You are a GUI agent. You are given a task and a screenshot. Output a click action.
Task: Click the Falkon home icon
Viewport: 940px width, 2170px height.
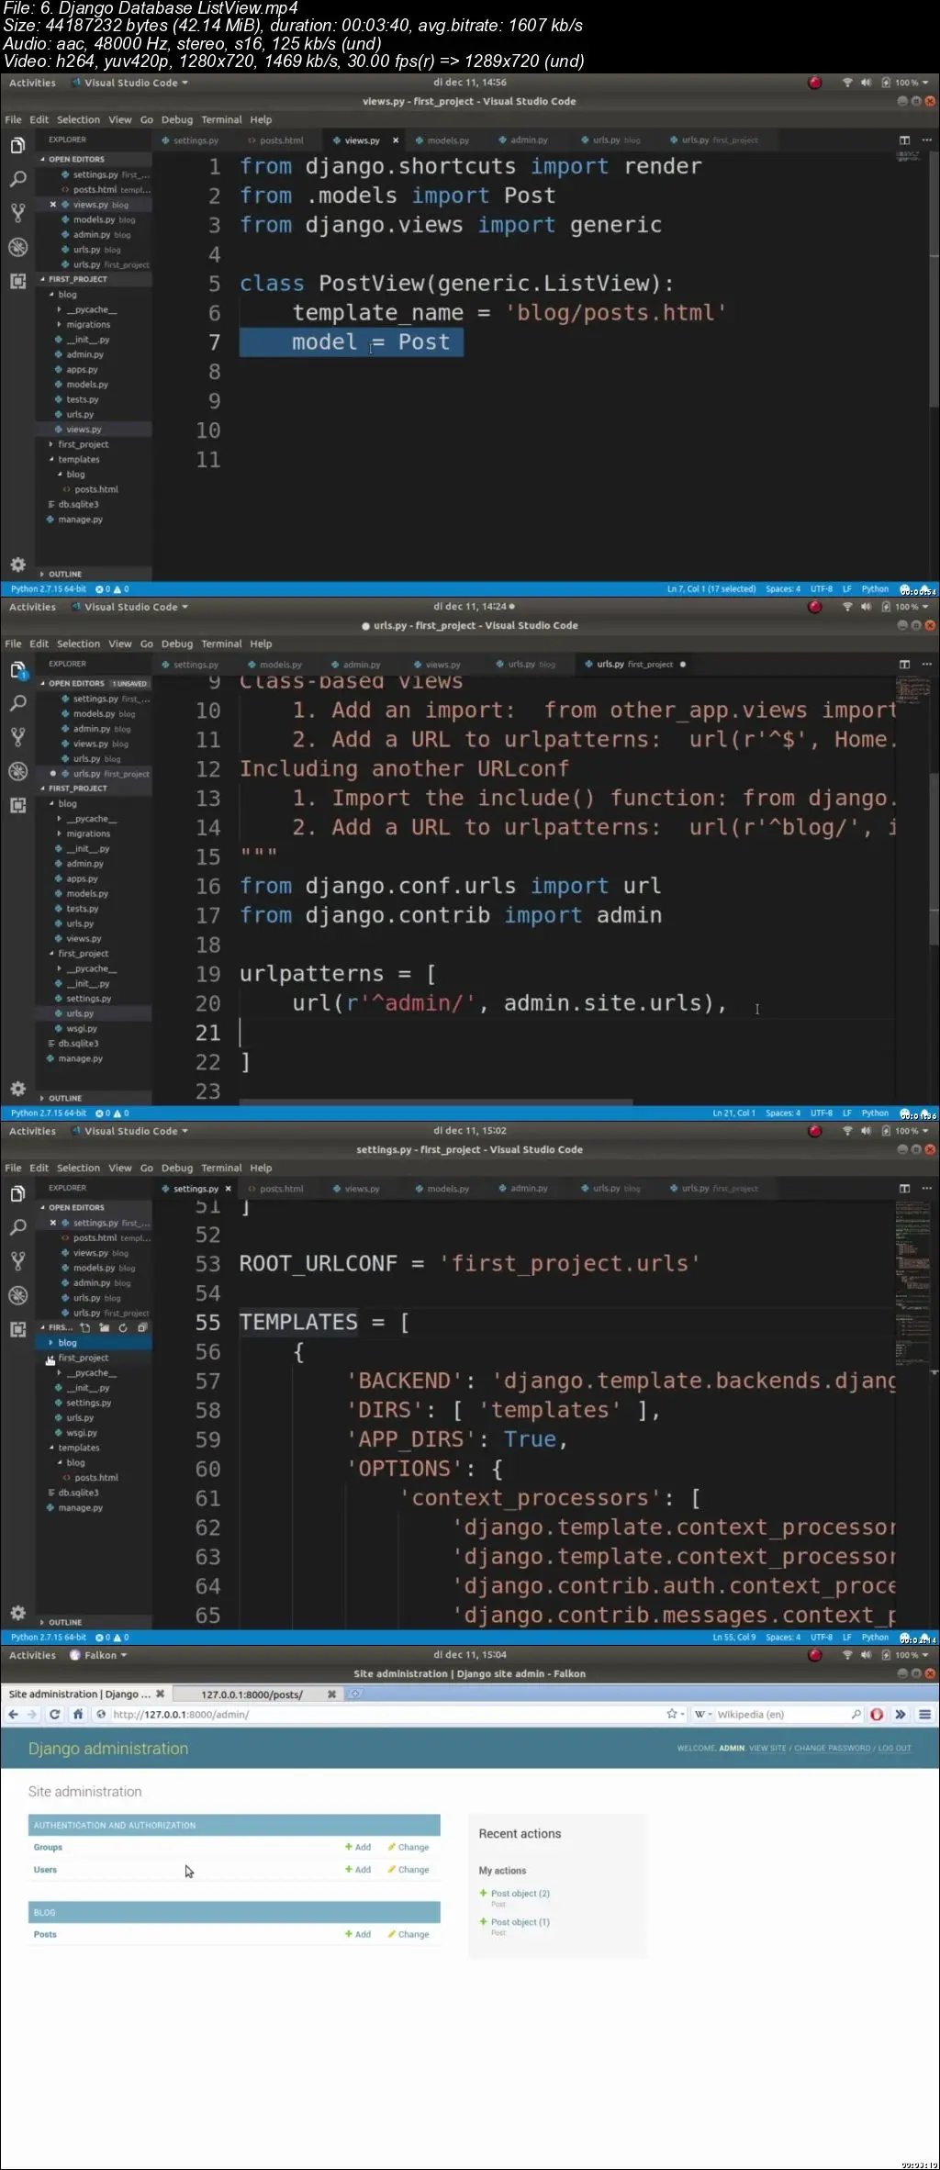(x=78, y=1714)
